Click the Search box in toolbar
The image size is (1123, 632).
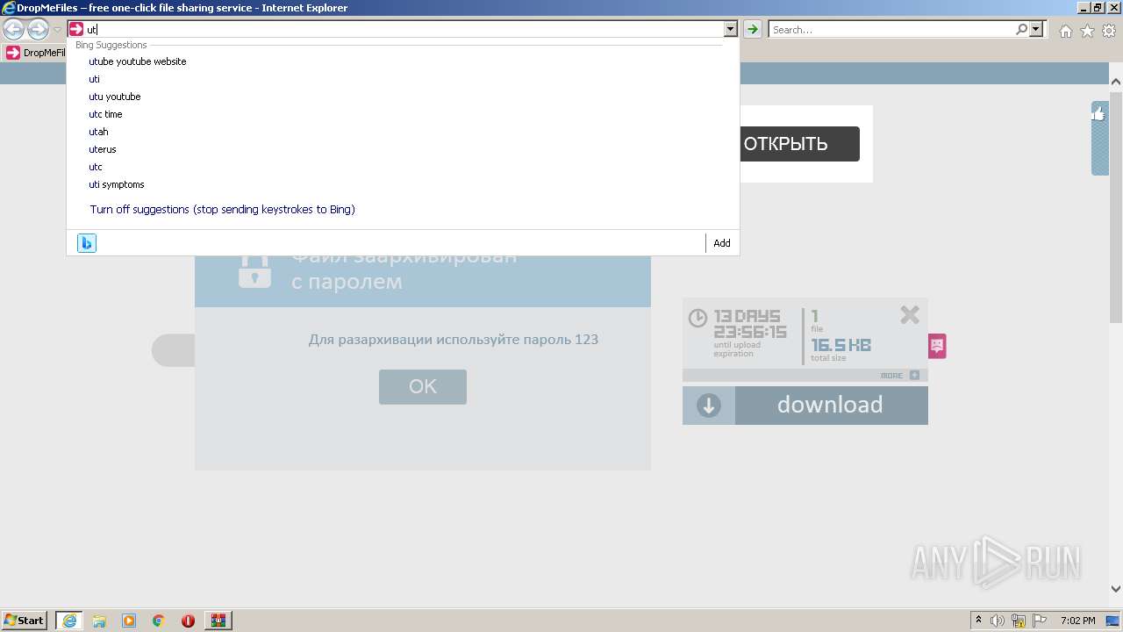click(891, 29)
